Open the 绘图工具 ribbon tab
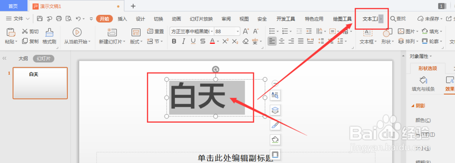Screen dimensions: 455x163 [x=343, y=19]
